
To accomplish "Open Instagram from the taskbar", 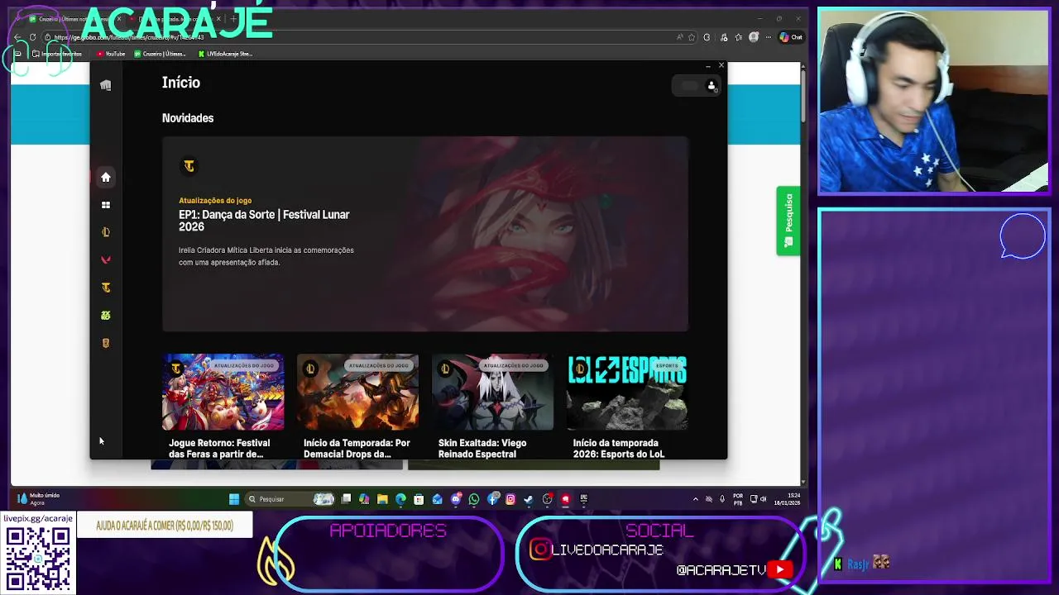I will pyautogui.click(x=510, y=498).
